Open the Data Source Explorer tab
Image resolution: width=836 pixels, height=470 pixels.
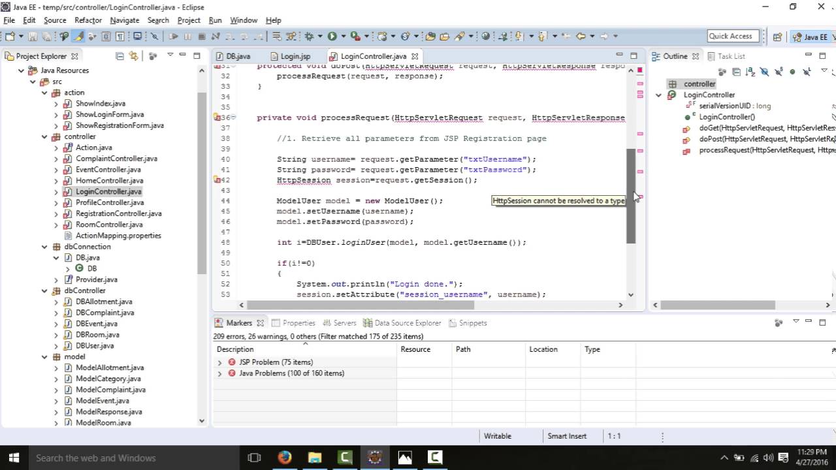point(402,323)
